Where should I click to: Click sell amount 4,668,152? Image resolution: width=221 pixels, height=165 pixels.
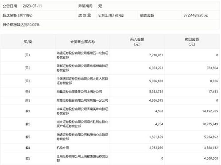(x=211, y=148)
